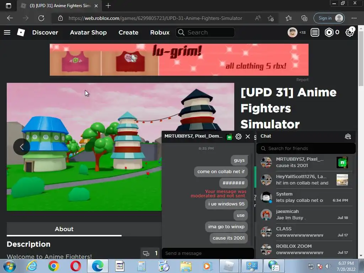Image resolution: width=364 pixels, height=273 pixels.
Task: Open Avatar Shop from the top nav
Action: click(88, 32)
